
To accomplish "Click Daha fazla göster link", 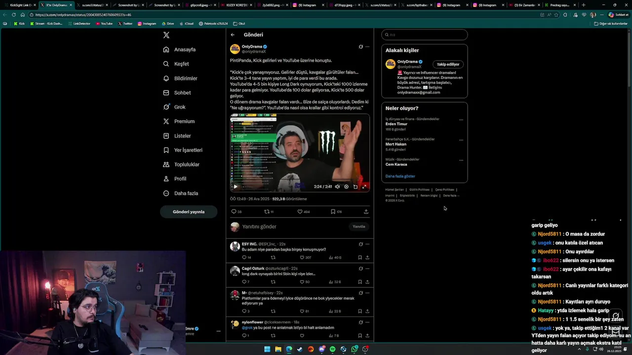I will [400, 176].
